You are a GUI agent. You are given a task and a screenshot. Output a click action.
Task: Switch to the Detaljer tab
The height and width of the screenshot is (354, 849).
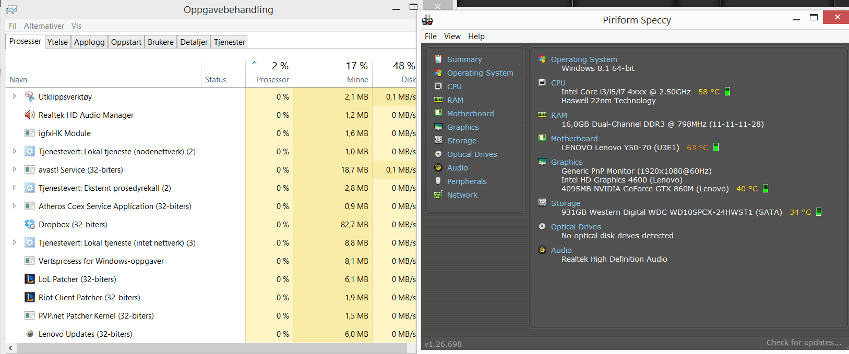point(194,42)
